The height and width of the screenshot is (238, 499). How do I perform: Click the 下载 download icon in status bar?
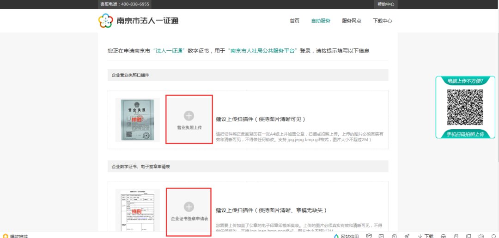pos(426,236)
